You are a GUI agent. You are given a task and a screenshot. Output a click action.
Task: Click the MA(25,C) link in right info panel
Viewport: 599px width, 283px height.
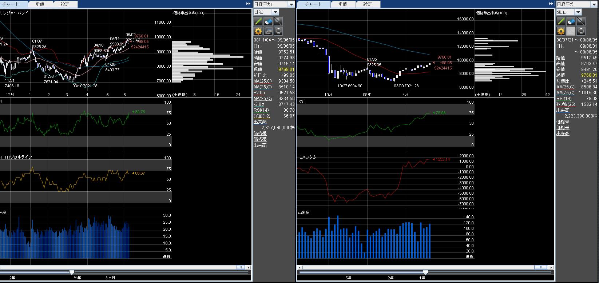pyautogui.click(x=565, y=87)
